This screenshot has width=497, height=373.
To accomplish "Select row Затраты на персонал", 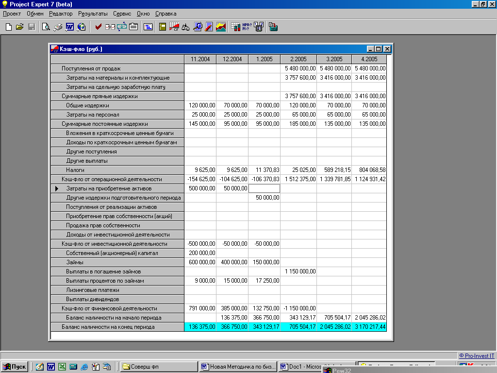I will [x=117, y=115].
